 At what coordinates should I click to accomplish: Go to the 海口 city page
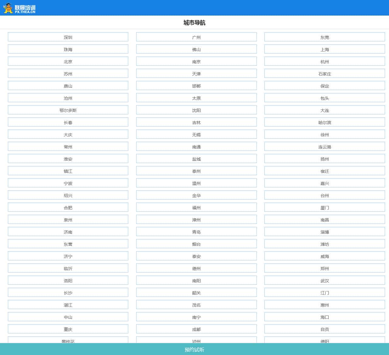(x=325, y=317)
